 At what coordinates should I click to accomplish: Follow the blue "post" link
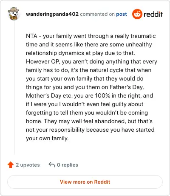pos(122,14)
